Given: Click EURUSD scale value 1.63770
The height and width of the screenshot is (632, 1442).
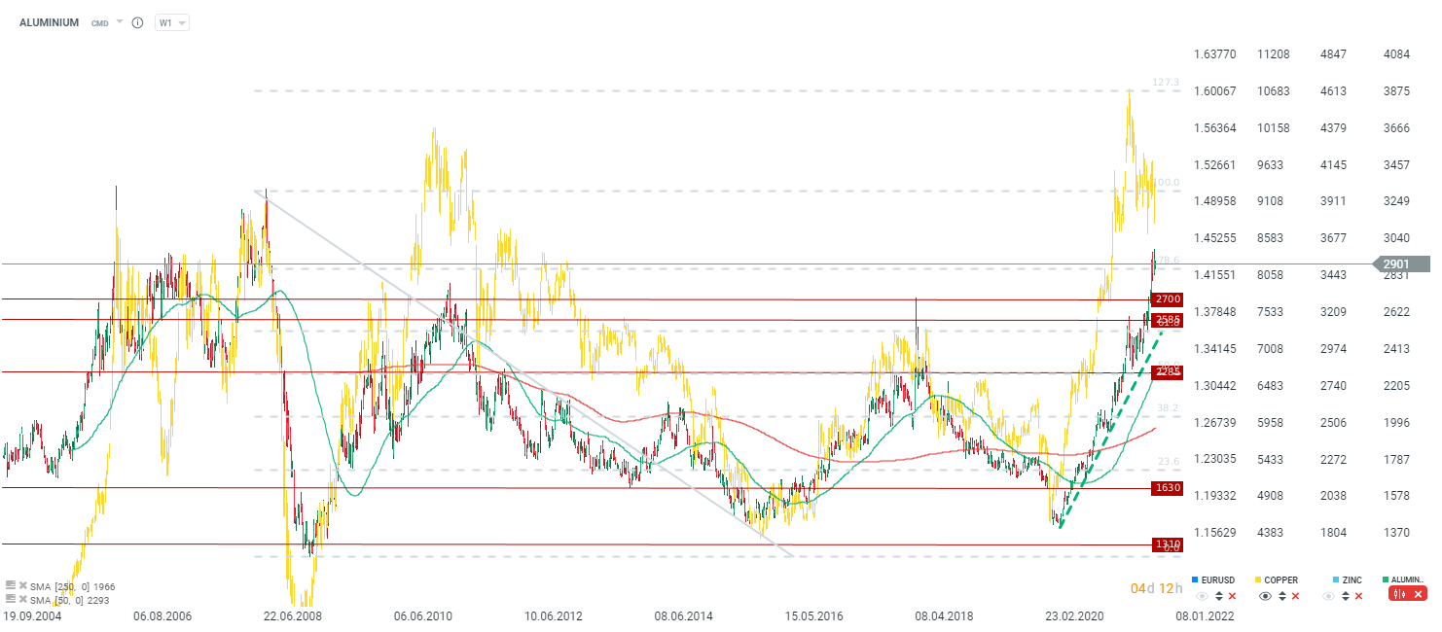Looking at the screenshot, I should (x=1215, y=53).
